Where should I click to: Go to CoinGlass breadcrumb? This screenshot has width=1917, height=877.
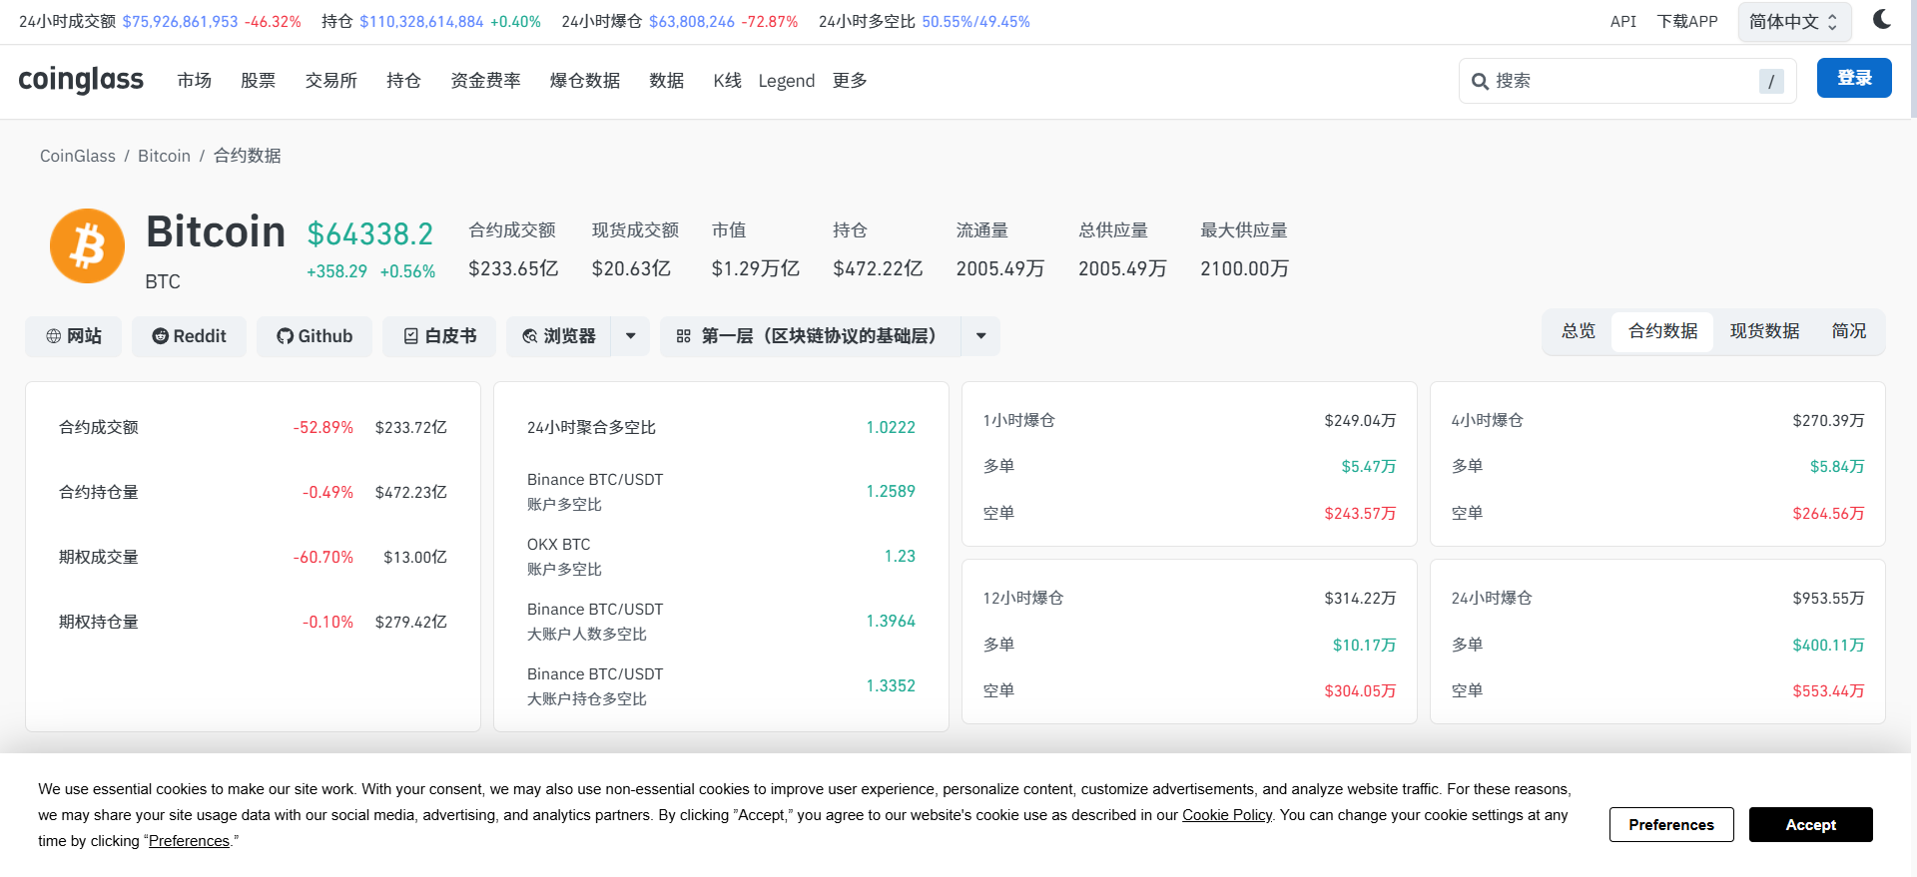point(78,156)
